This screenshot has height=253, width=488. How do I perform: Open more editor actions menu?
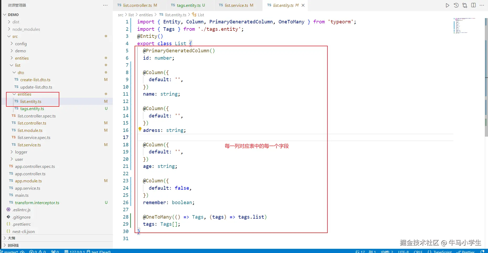click(482, 5)
